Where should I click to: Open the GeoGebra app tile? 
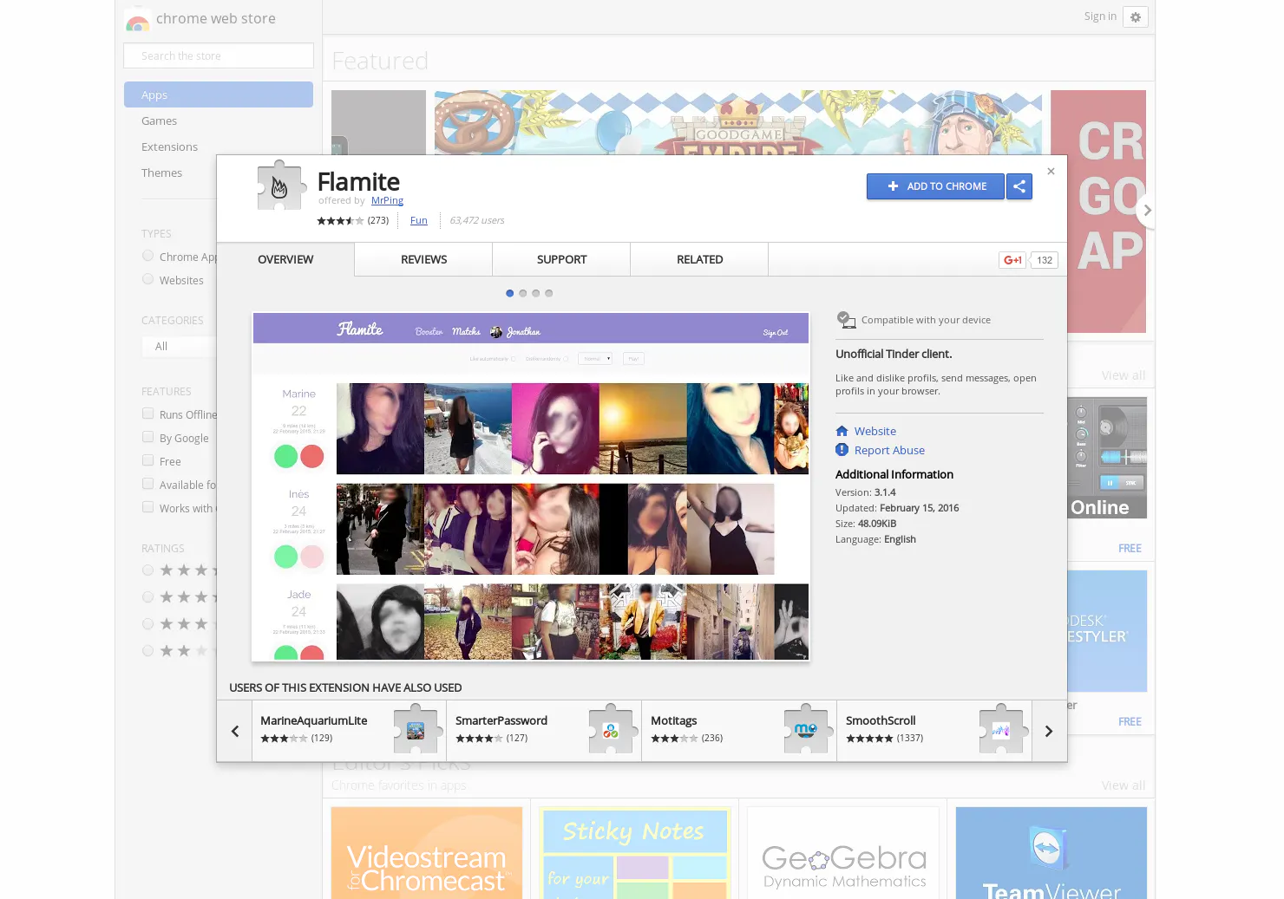tap(843, 853)
